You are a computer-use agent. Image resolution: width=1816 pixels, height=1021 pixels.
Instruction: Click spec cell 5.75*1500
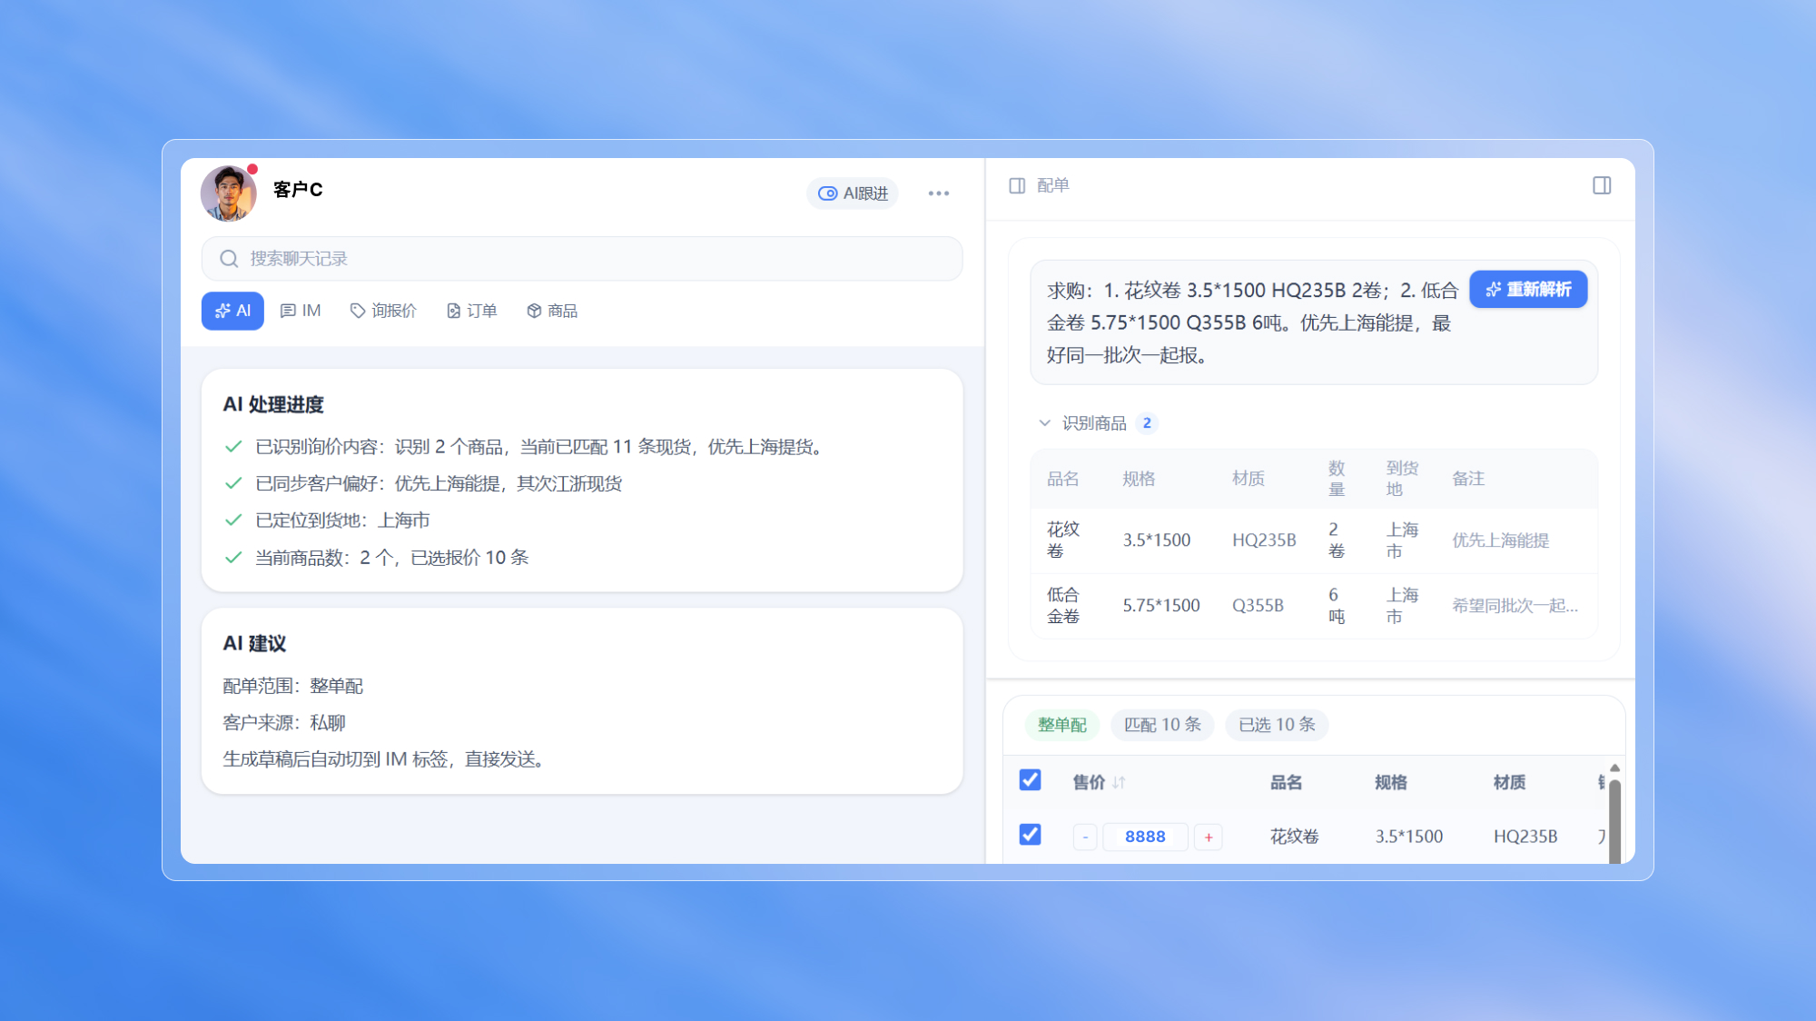pyautogui.click(x=1161, y=606)
